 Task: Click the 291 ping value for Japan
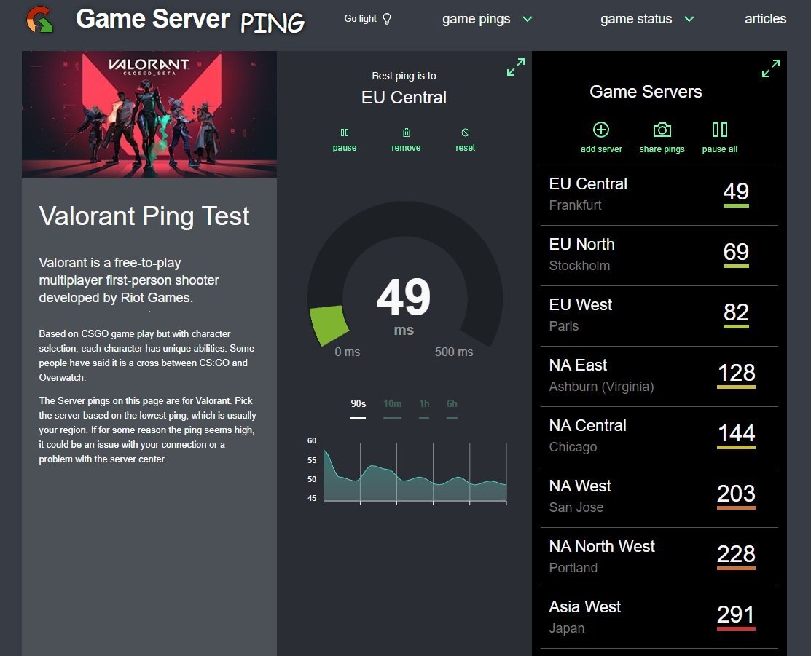[x=736, y=615]
